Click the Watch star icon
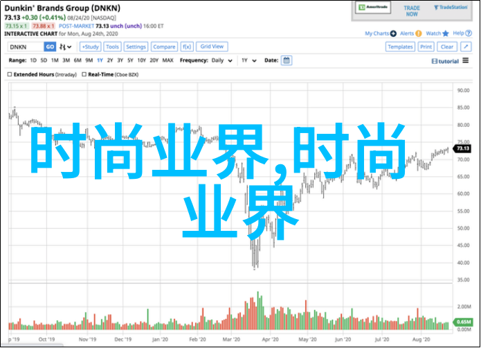The height and width of the screenshot is (348, 481). click(x=446, y=33)
